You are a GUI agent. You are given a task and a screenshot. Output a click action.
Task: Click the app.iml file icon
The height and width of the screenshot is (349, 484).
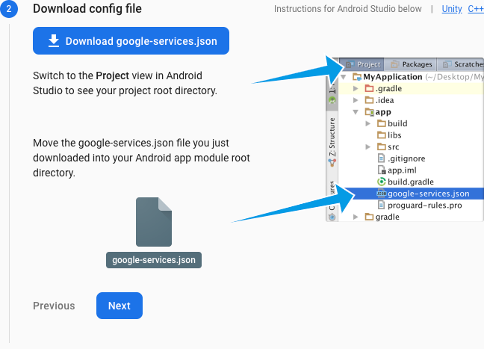pos(381,170)
